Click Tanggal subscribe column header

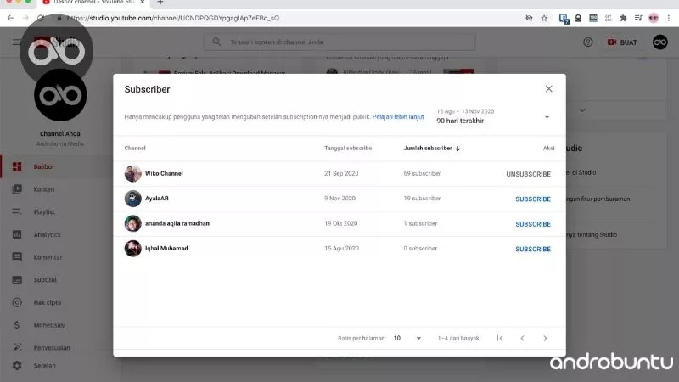tap(348, 148)
